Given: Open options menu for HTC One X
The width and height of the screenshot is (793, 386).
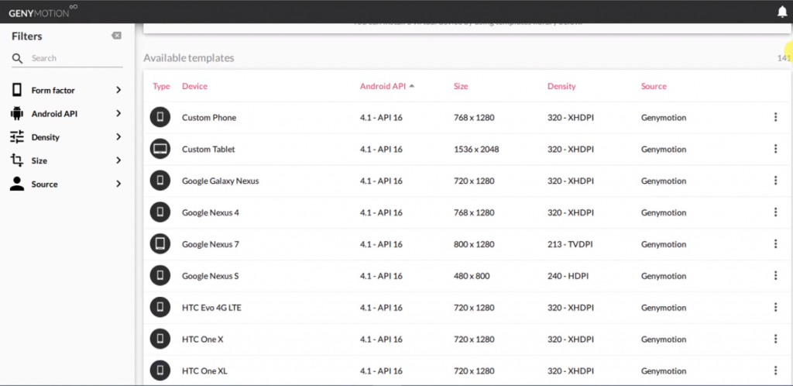Looking at the screenshot, I should (x=775, y=339).
